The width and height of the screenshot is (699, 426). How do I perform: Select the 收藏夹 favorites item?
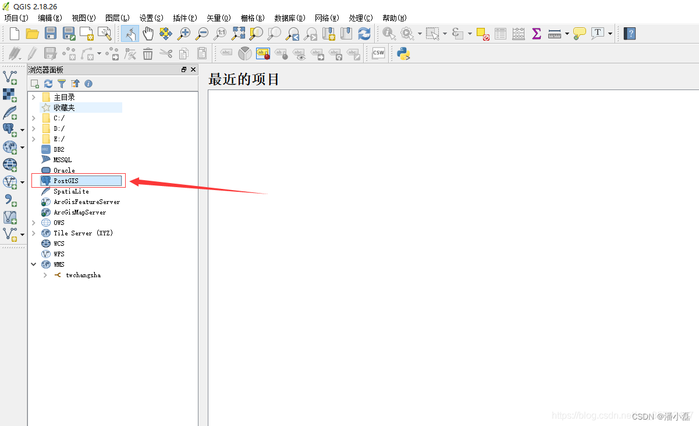pyautogui.click(x=81, y=108)
